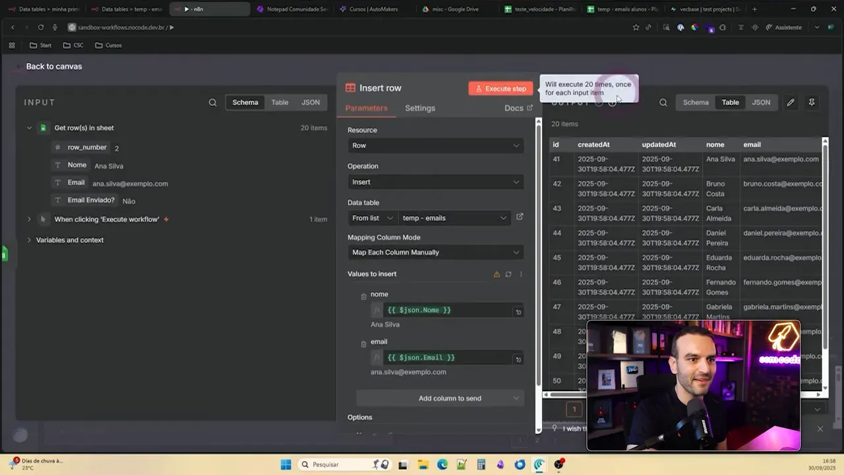Click Back to canvas
Screen dimensions: 844x475
pos(54,66)
